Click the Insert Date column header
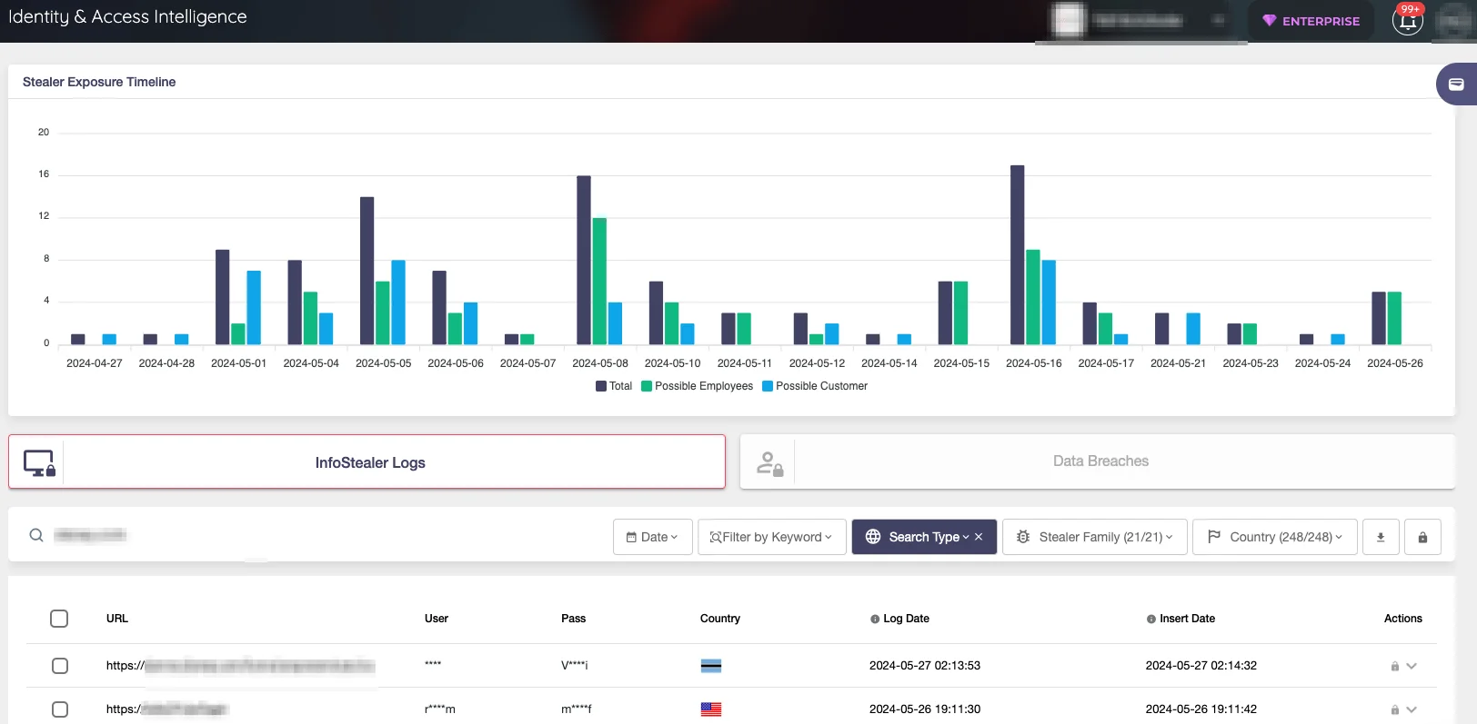The image size is (1477, 724). 1187,619
